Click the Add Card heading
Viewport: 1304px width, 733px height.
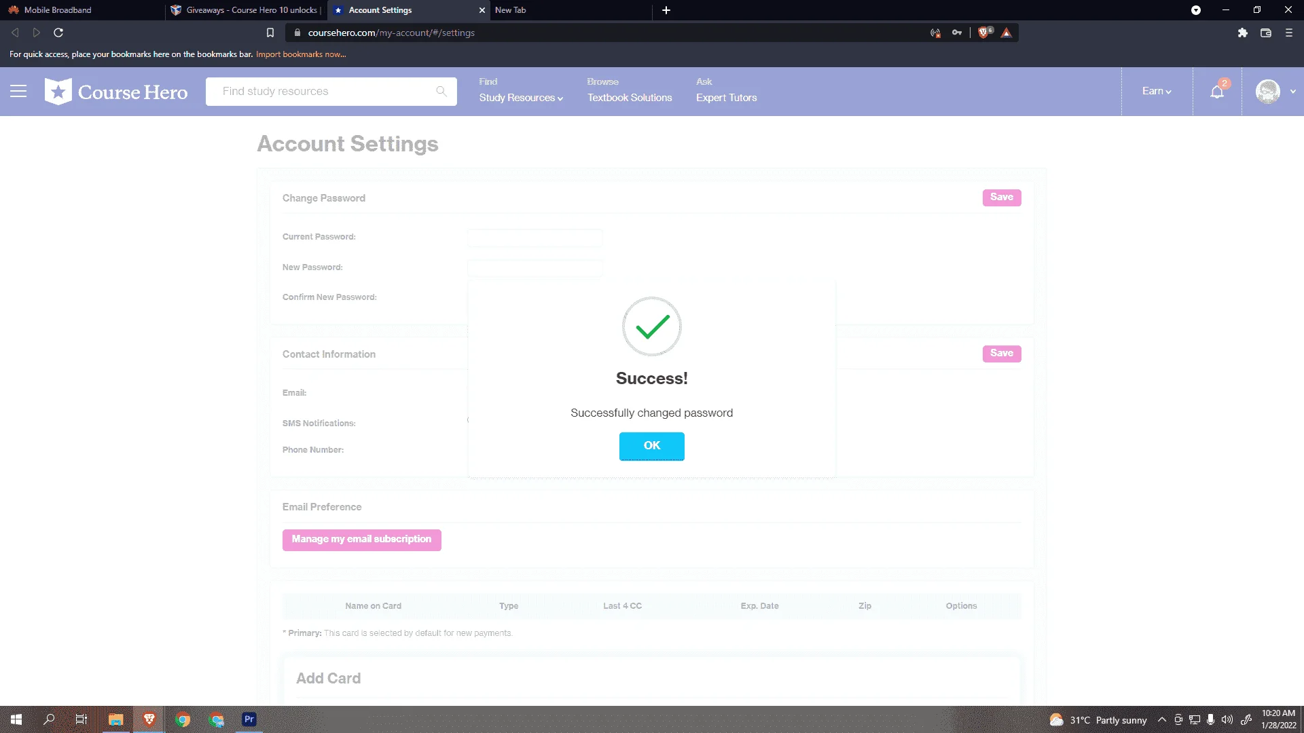pos(328,679)
